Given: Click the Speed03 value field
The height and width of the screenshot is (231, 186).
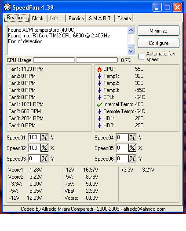Looking at the screenshot, I should 34,158.
